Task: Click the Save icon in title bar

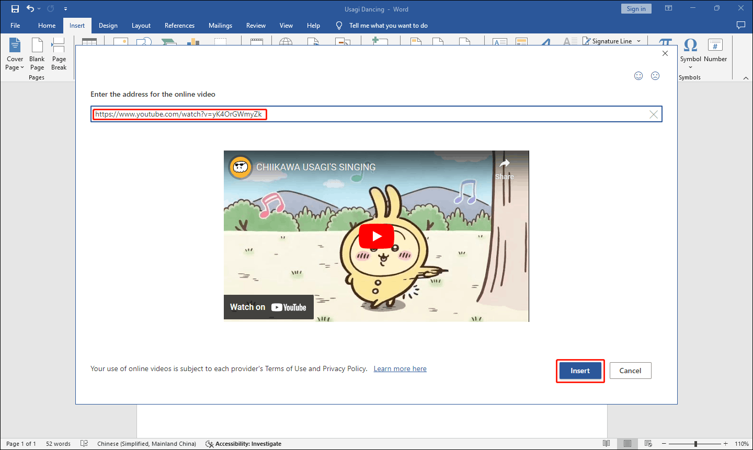Action: tap(15, 9)
